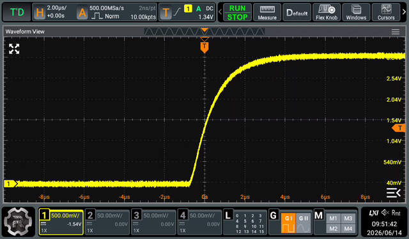The width and height of the screenshot is (409, 239).
Task: Click the muted speaker sound icon
Action: tap(385, 213)
